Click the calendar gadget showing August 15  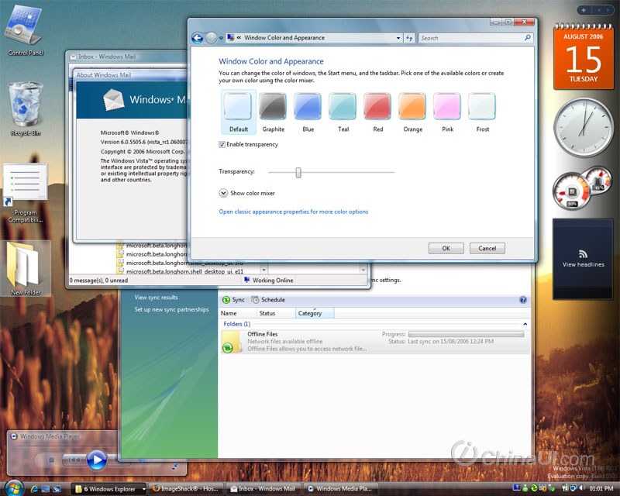(584, 57)
